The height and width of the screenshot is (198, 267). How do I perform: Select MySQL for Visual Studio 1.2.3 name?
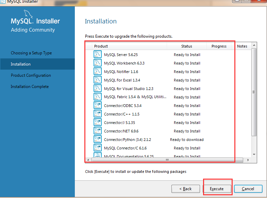tap(129, 89)
